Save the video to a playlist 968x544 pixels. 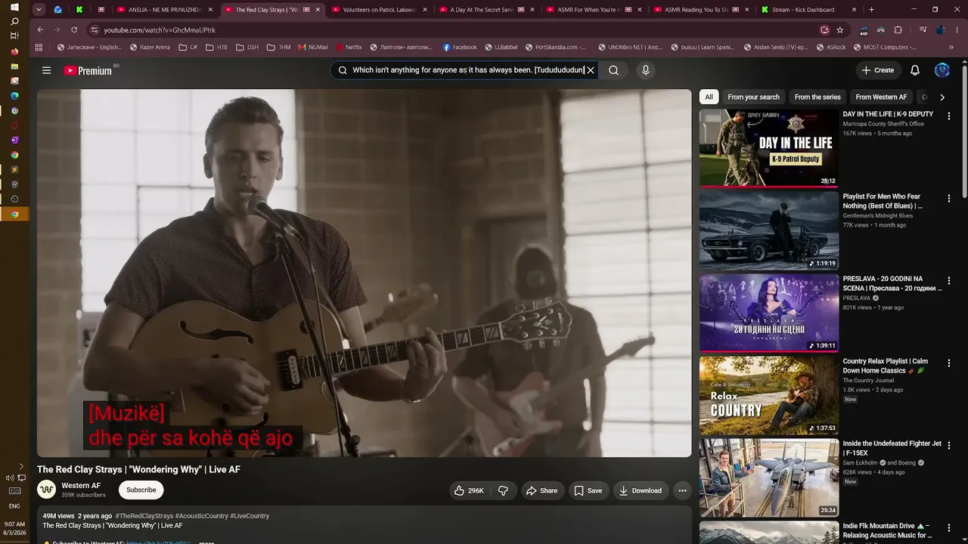(x=588, y=490)
